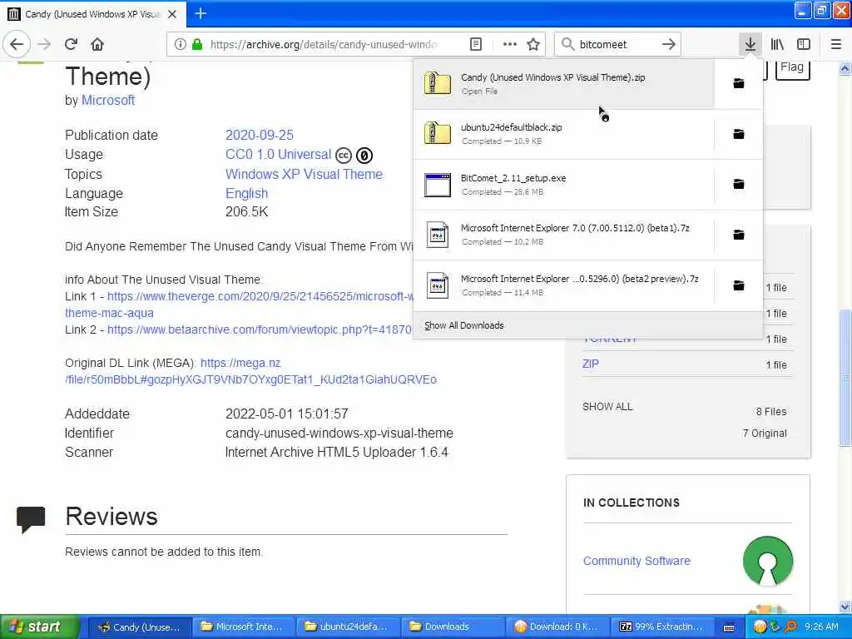Switch to ubuntu24defa... folder taskbar window
This screenshot has width=852, height=639.
tap(349, 627)
